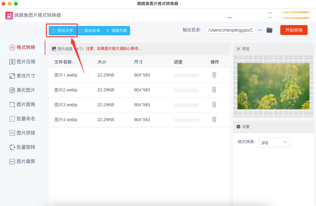Open the 批量旋转 sidebar tab

22,147
